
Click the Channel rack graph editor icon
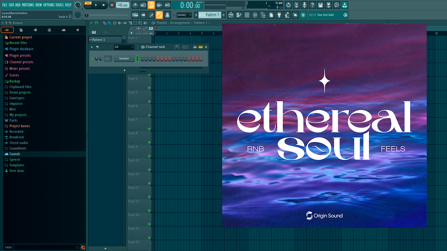click(x=195, y=47)
